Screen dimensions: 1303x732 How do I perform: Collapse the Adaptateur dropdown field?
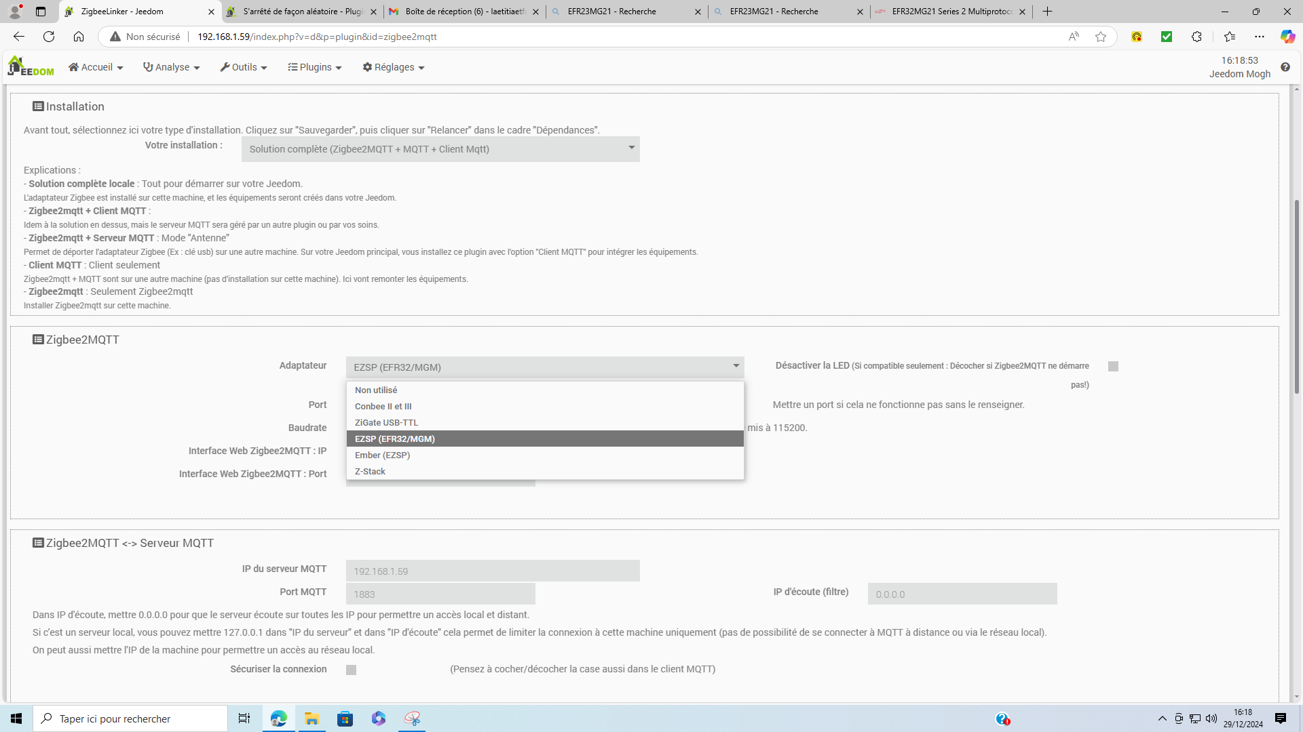545,367
